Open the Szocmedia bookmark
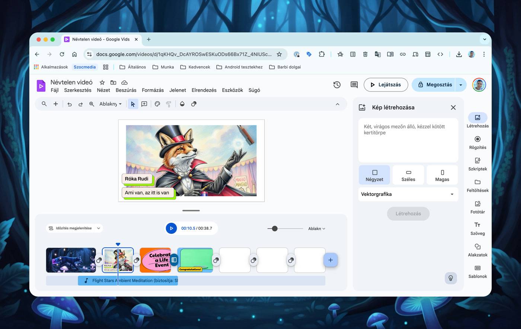 (84, 67)
